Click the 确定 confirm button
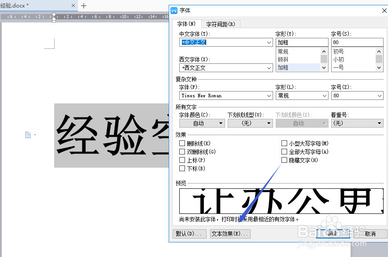388x257 pixels. pyautogui.click(x=333, y=234)
